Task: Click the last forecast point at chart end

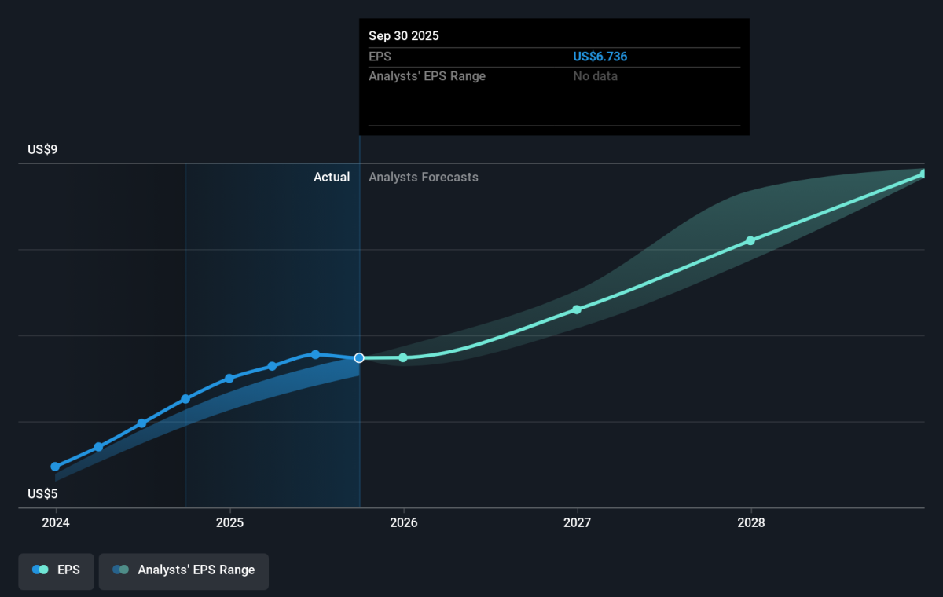Action: 924,174
